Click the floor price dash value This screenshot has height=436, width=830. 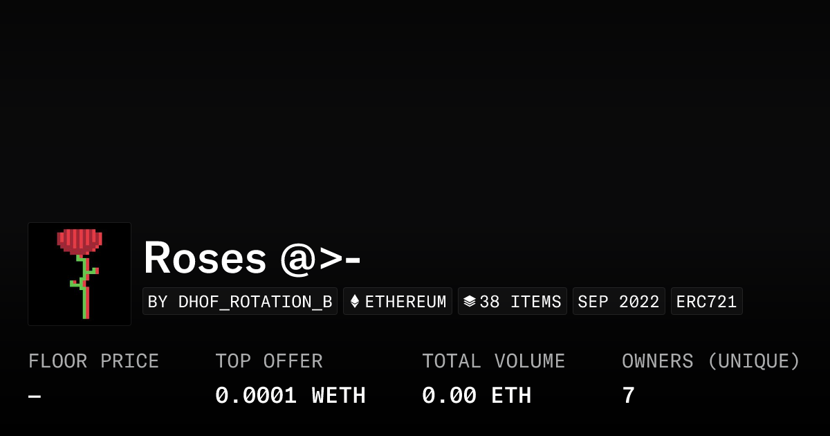point(35,396)
